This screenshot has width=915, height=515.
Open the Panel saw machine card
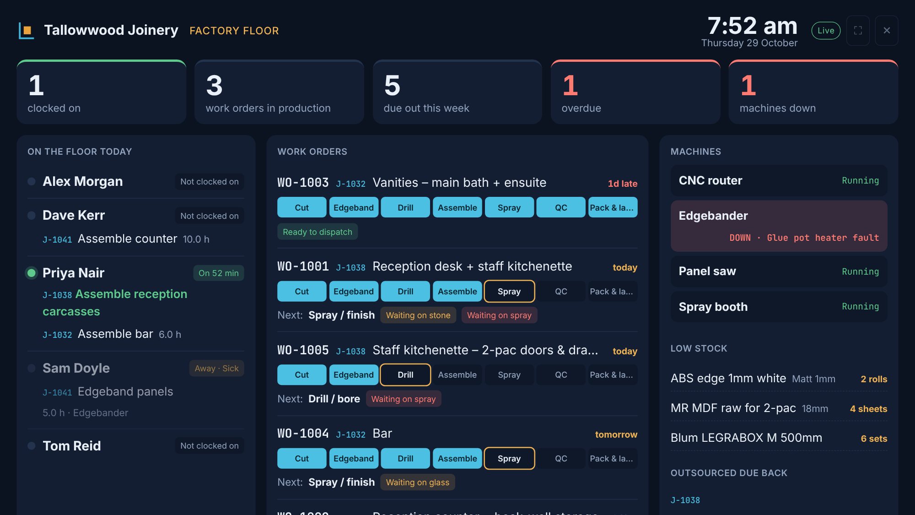pyautogui.click(x=779, y=271)
